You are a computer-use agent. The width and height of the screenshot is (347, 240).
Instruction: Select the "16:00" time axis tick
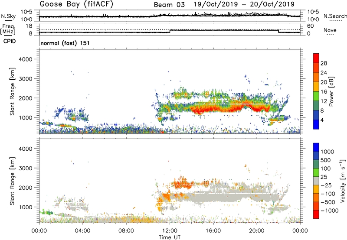tap(213, 231)
